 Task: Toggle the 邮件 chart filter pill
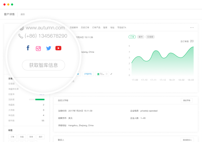[x=141, y=37]
